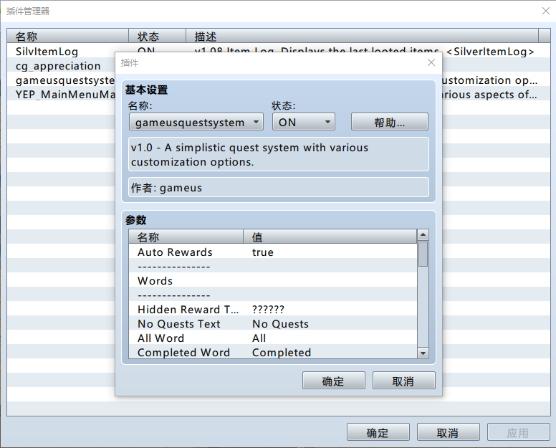Click 应用 apply button in Plugin Manager
The width and height of the screenshot is (556, 448).
tap(519, 432)
